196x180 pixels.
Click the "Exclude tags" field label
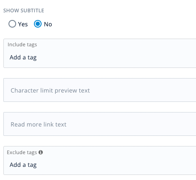coord(22,152)
